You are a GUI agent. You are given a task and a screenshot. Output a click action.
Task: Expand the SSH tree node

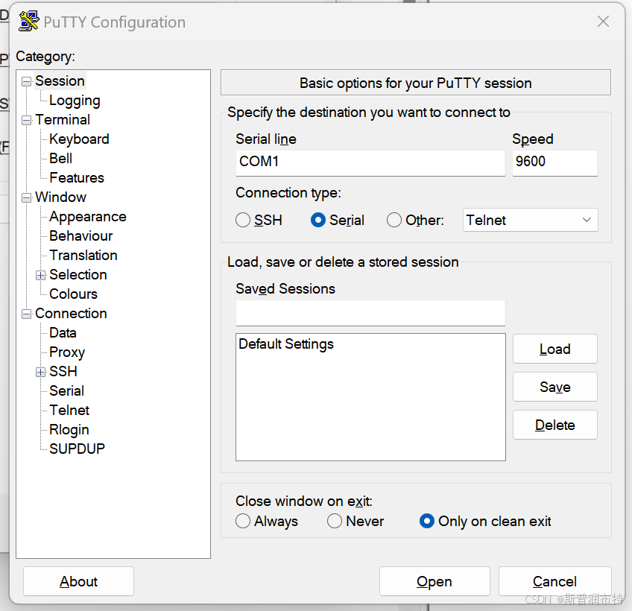[x=40, y=372]
